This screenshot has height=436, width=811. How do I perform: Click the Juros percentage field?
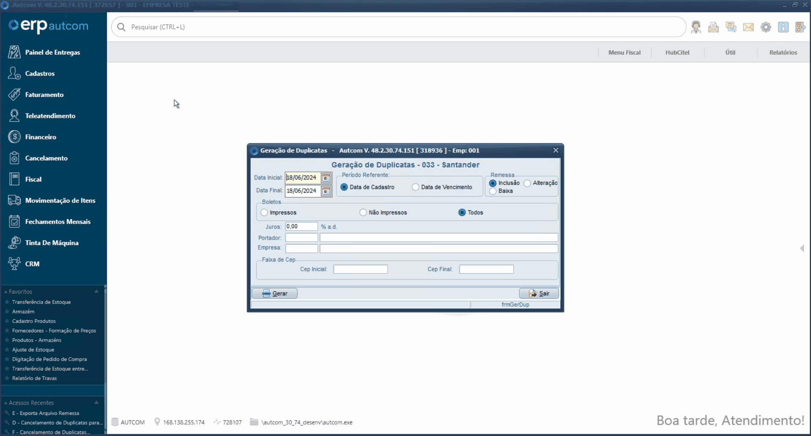pyautogui.click(x=301, y=226)
